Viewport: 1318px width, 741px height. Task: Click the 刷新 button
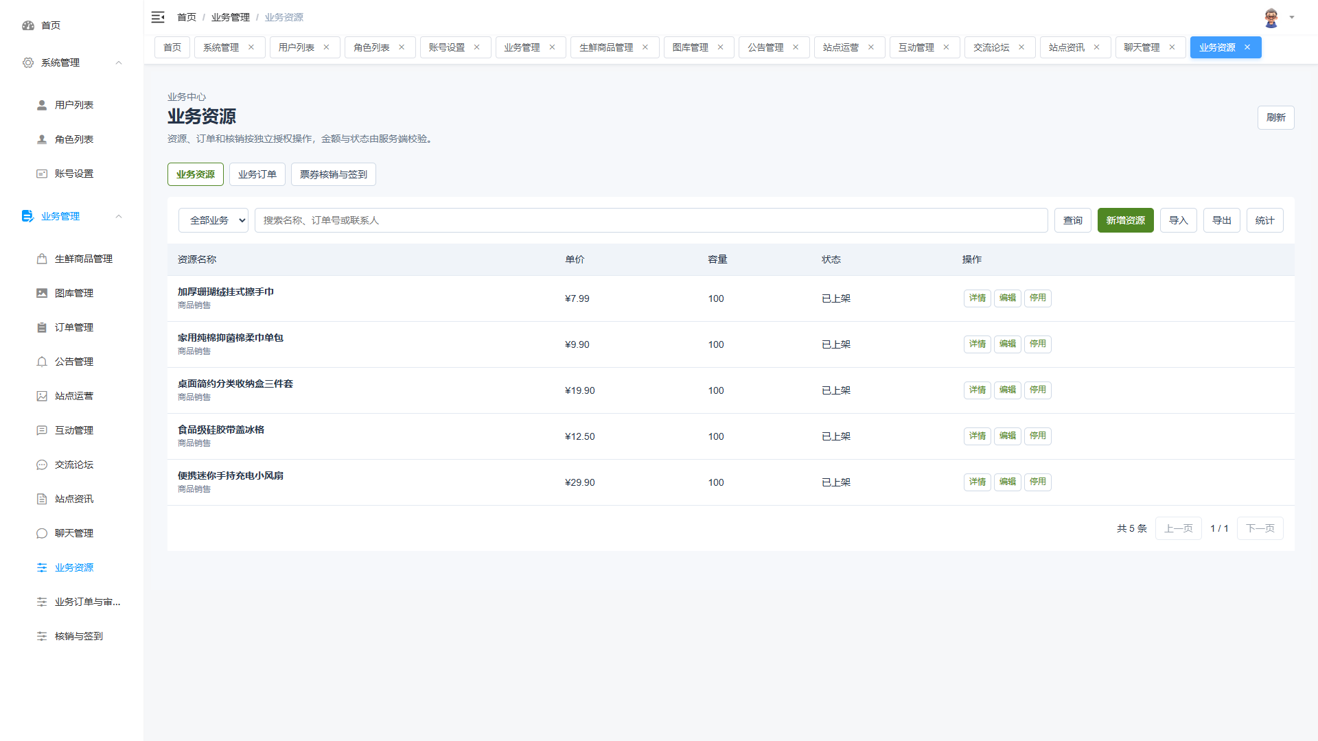pyautogui.click(x=1276, y=117)
